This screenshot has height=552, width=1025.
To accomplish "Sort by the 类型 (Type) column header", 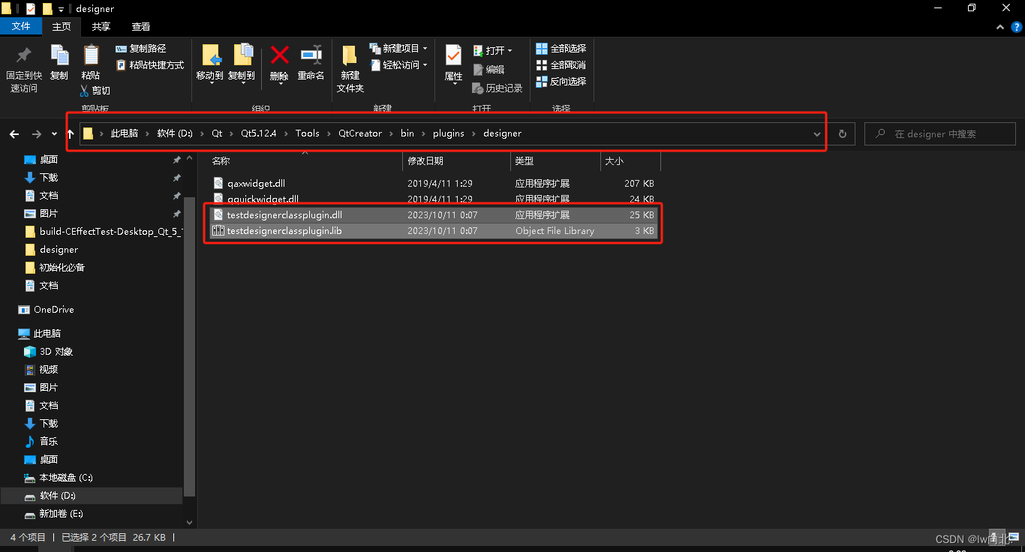I will (525, 161).
